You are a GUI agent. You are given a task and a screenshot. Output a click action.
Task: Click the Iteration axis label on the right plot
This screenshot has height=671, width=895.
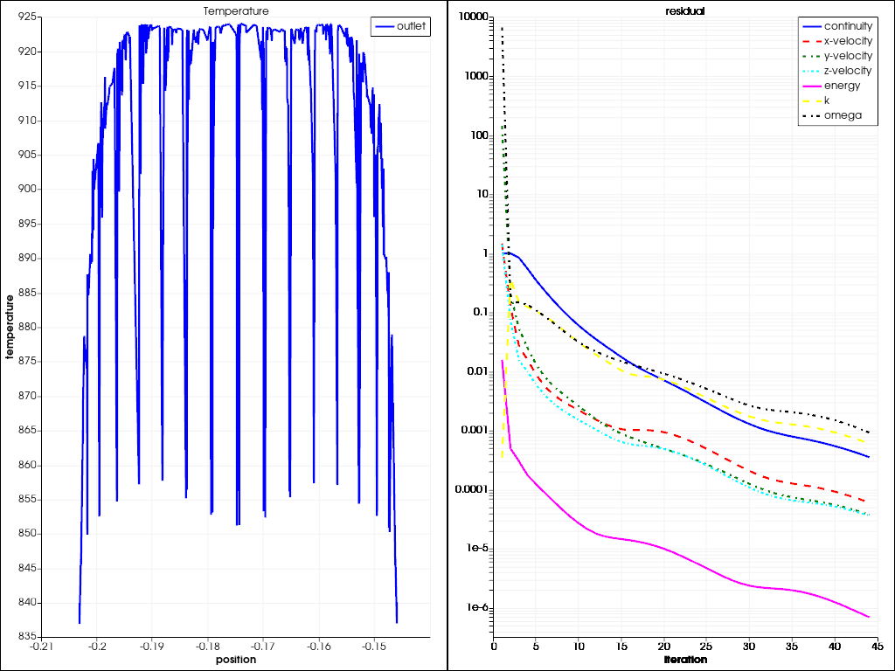684,660
